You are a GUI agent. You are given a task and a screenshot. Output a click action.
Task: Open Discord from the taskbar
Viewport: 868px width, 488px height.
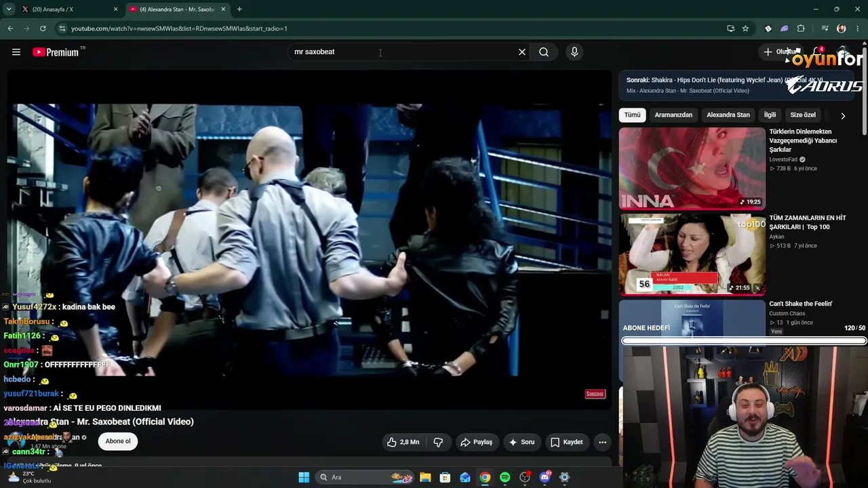(x=545, y=477)
